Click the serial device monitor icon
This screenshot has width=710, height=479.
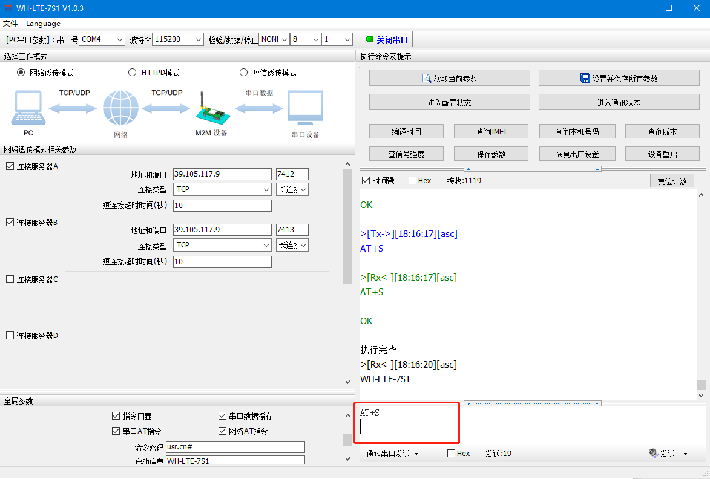[305, 109]
